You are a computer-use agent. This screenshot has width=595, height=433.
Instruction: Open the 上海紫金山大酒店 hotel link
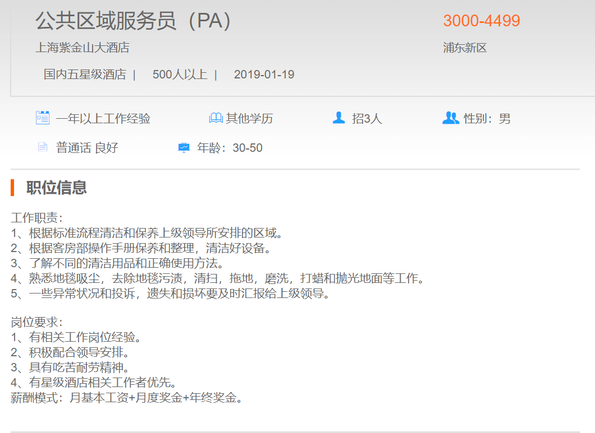tap(83, 48)
